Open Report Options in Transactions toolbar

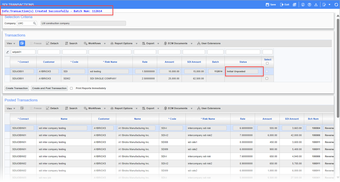click(122, 43)
